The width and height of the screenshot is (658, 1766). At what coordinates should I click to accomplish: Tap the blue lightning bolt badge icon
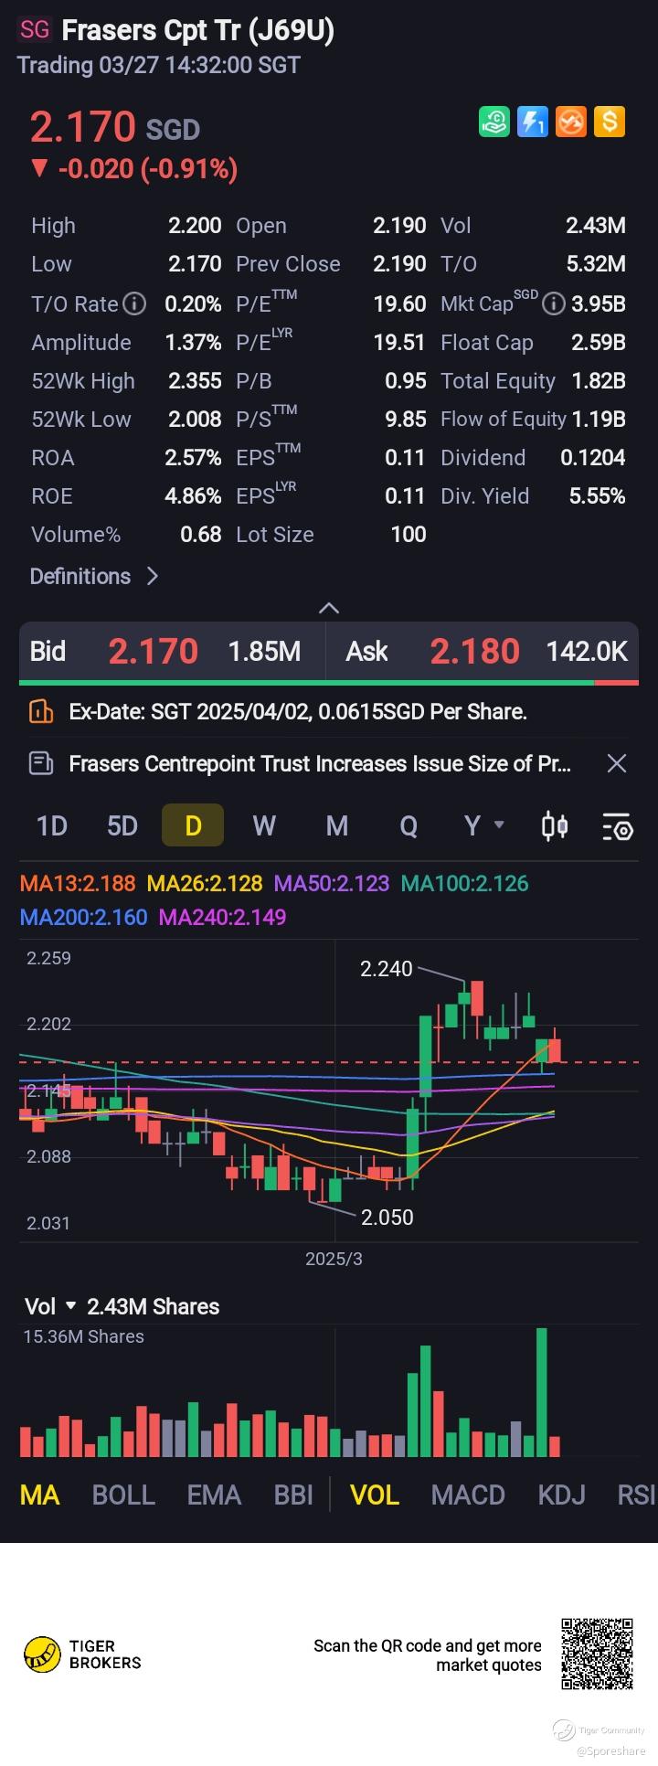click(533, 122)
